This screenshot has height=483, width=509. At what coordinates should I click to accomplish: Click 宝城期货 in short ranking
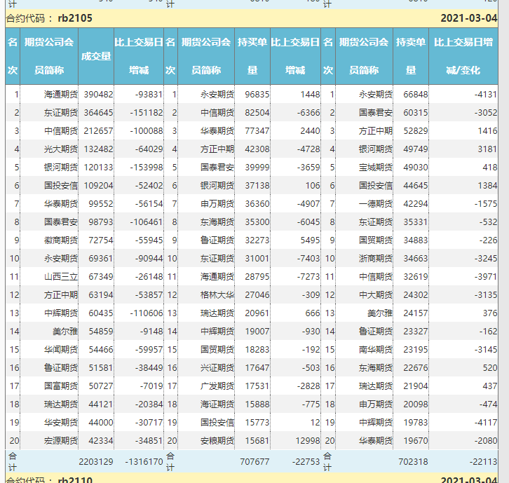(376, 167)
